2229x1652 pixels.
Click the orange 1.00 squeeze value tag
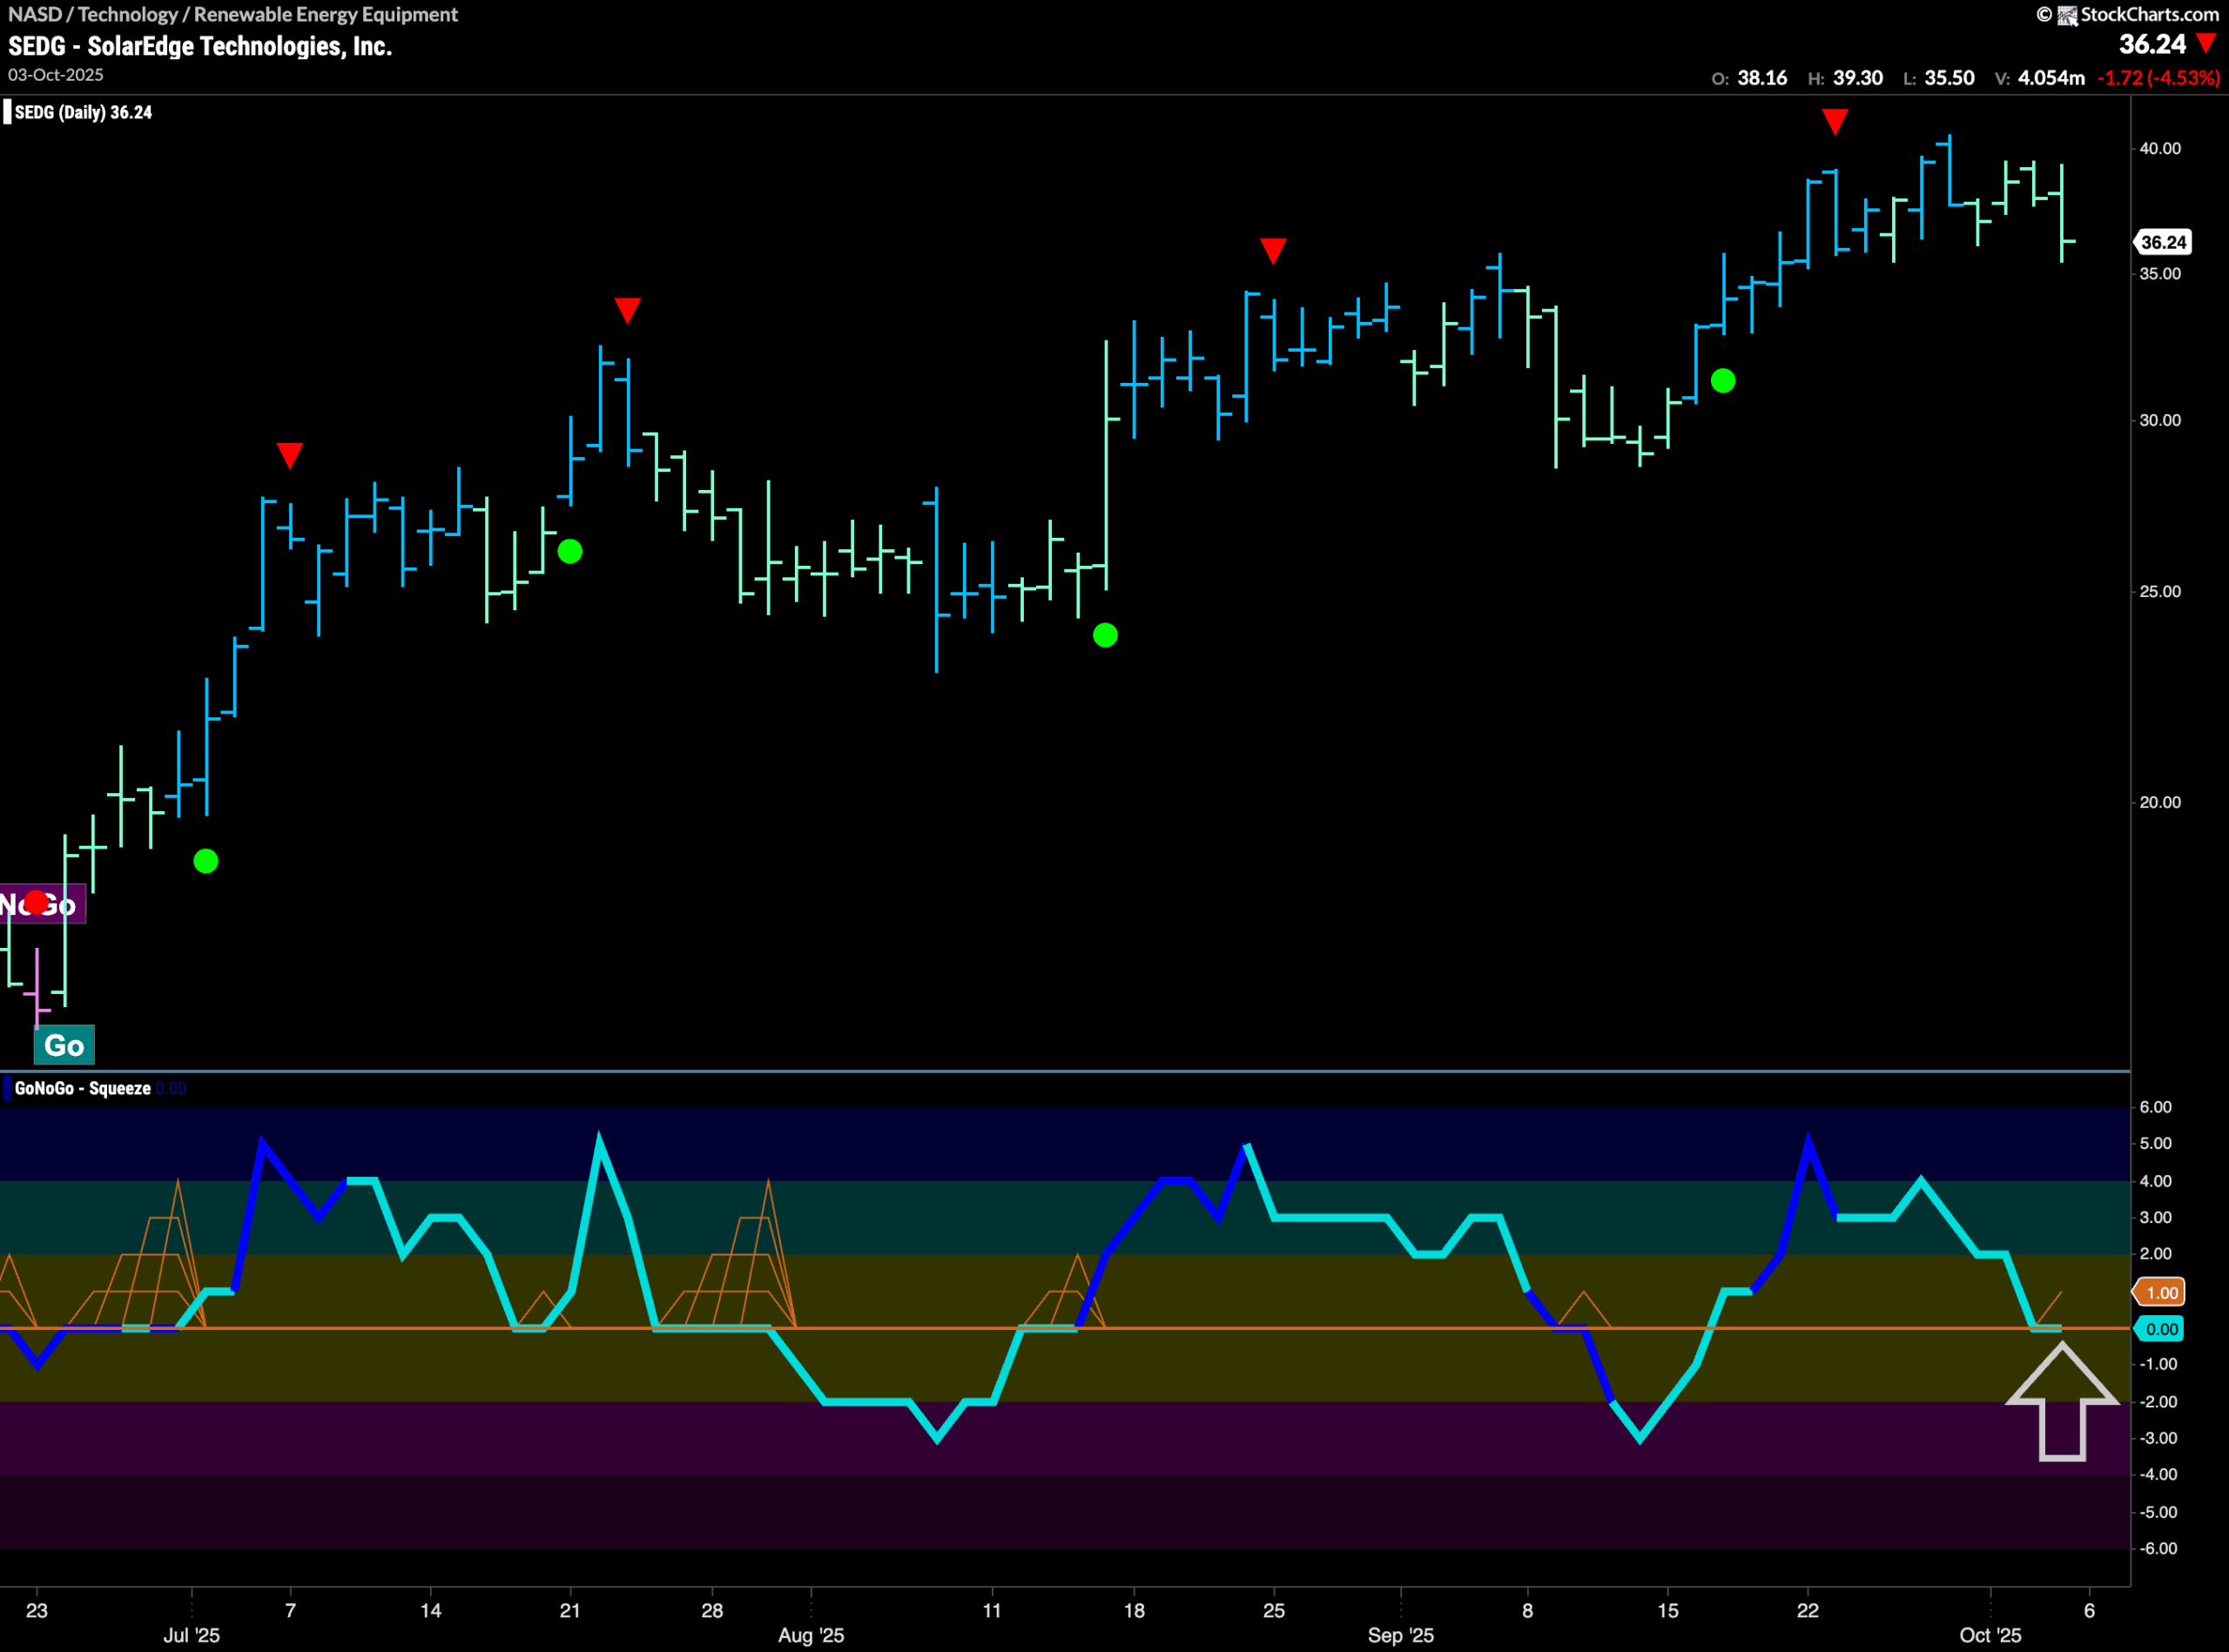coord(2161,1293)
